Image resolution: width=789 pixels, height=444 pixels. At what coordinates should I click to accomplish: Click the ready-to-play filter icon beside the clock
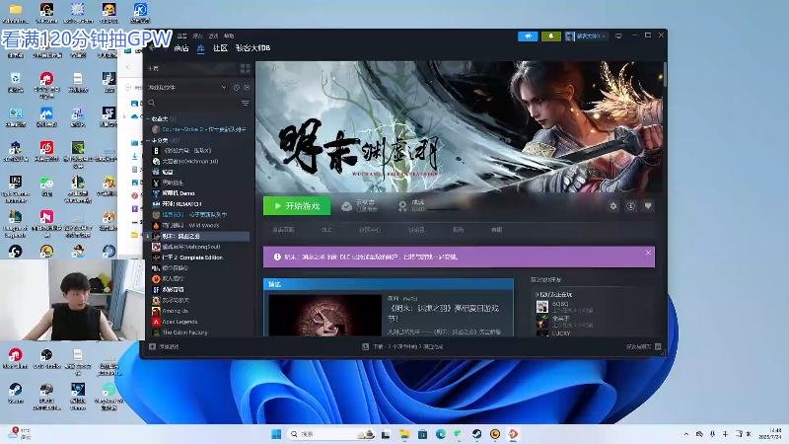247,88
